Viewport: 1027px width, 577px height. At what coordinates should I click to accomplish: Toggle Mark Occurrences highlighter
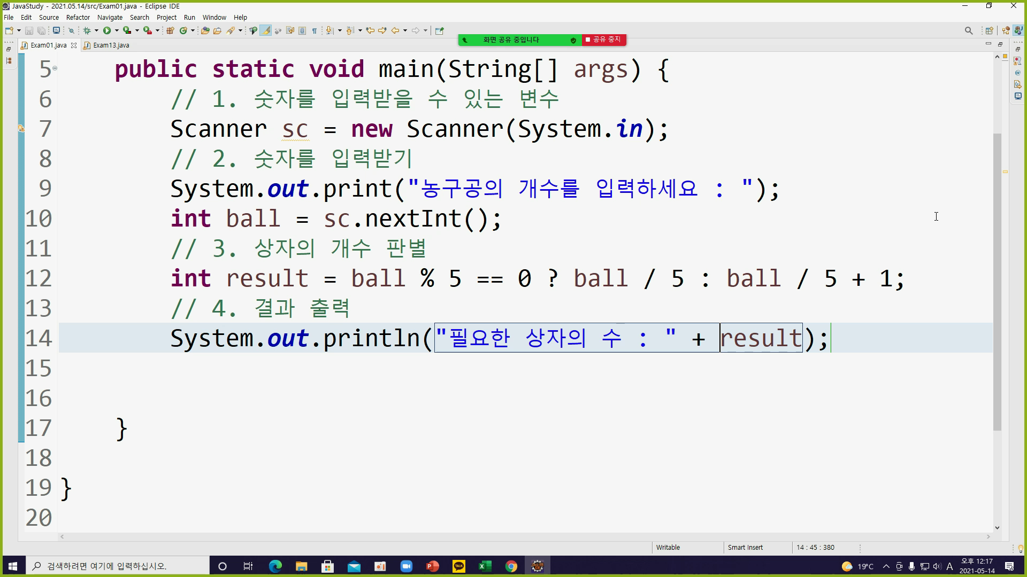tap(265, 30)
